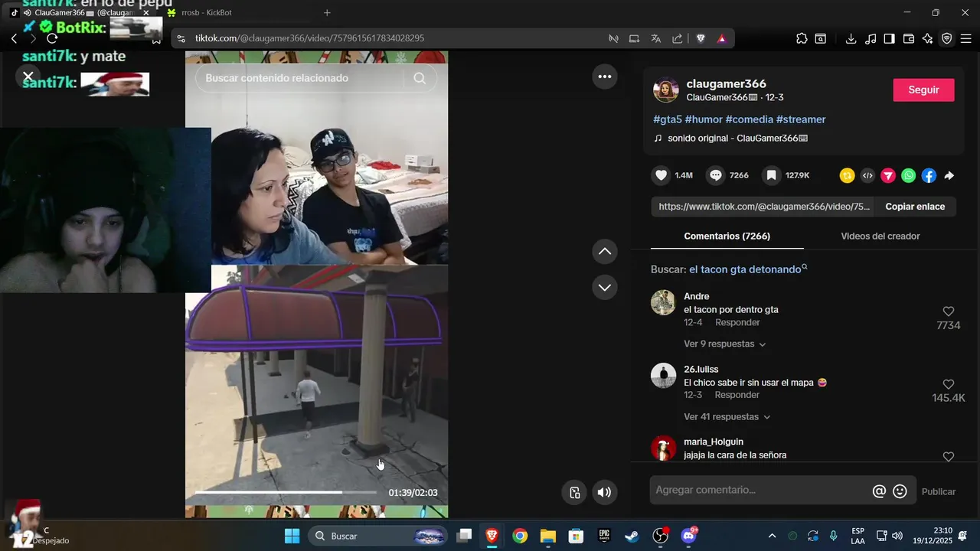
Task: Send video to friends via pink icon
Action: pyautogui.click(x=888, y=175)
